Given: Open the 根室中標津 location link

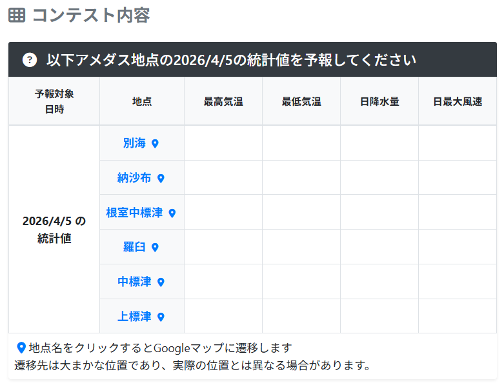Looking at the screenshot, I should coord(134,213).
